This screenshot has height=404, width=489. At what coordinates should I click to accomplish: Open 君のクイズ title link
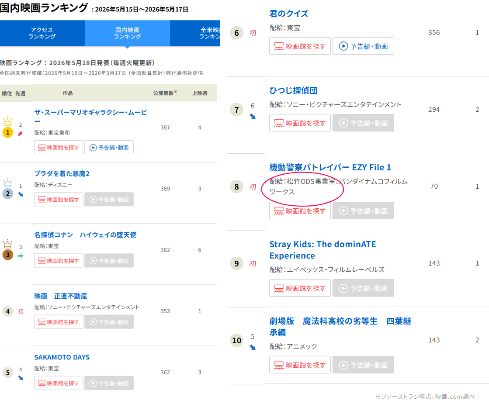[289, 14]
